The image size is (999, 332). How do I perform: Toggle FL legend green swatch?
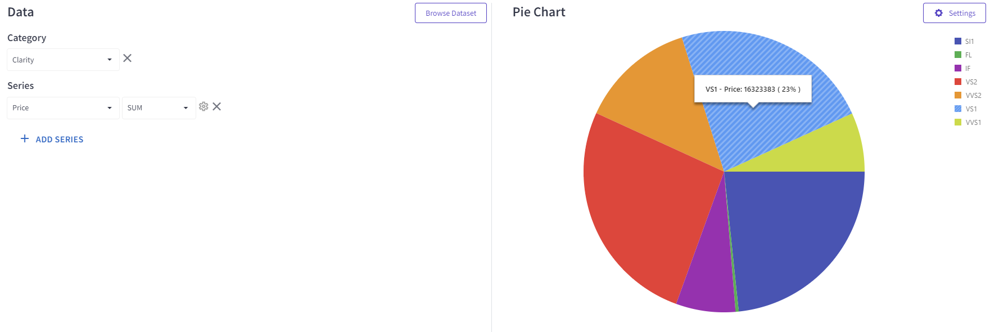[958, 55]
